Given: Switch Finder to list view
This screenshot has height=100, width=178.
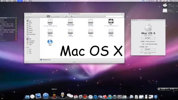Looking at the screenshot, I should (x=51, y=16).
